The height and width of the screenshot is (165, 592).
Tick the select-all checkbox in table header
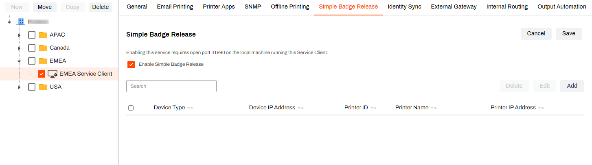131,108
